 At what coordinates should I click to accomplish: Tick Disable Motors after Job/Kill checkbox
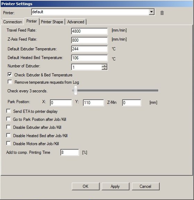pyautogui.click(x=8, y=143)
